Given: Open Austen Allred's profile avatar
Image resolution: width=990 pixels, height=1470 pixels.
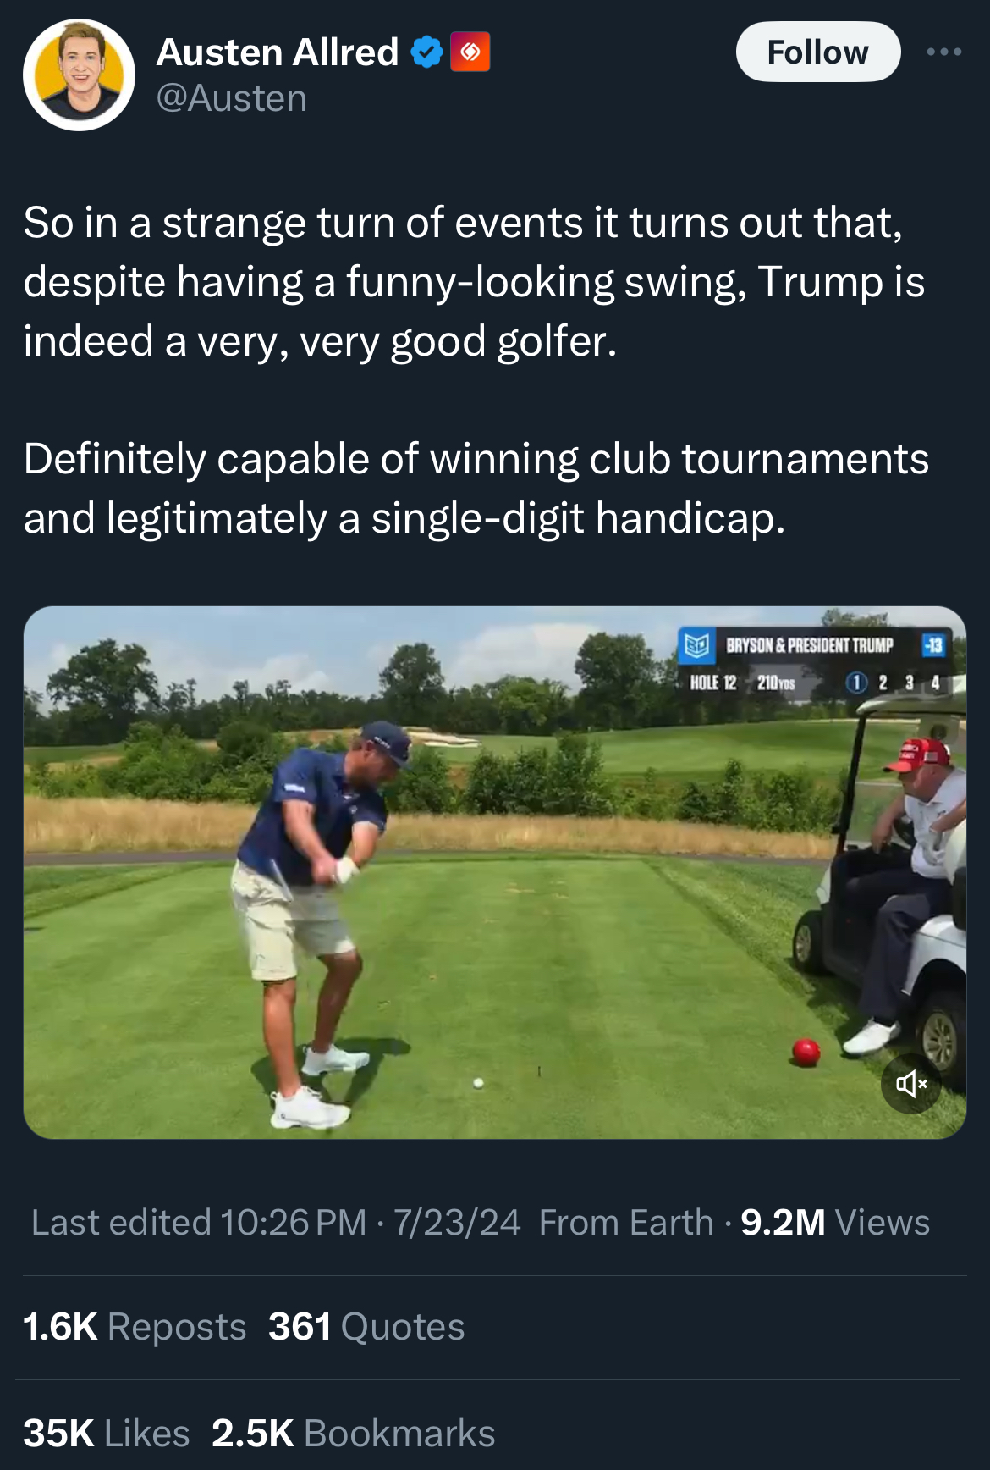Looking at the screenshot, I should click(x=79, y=75).
